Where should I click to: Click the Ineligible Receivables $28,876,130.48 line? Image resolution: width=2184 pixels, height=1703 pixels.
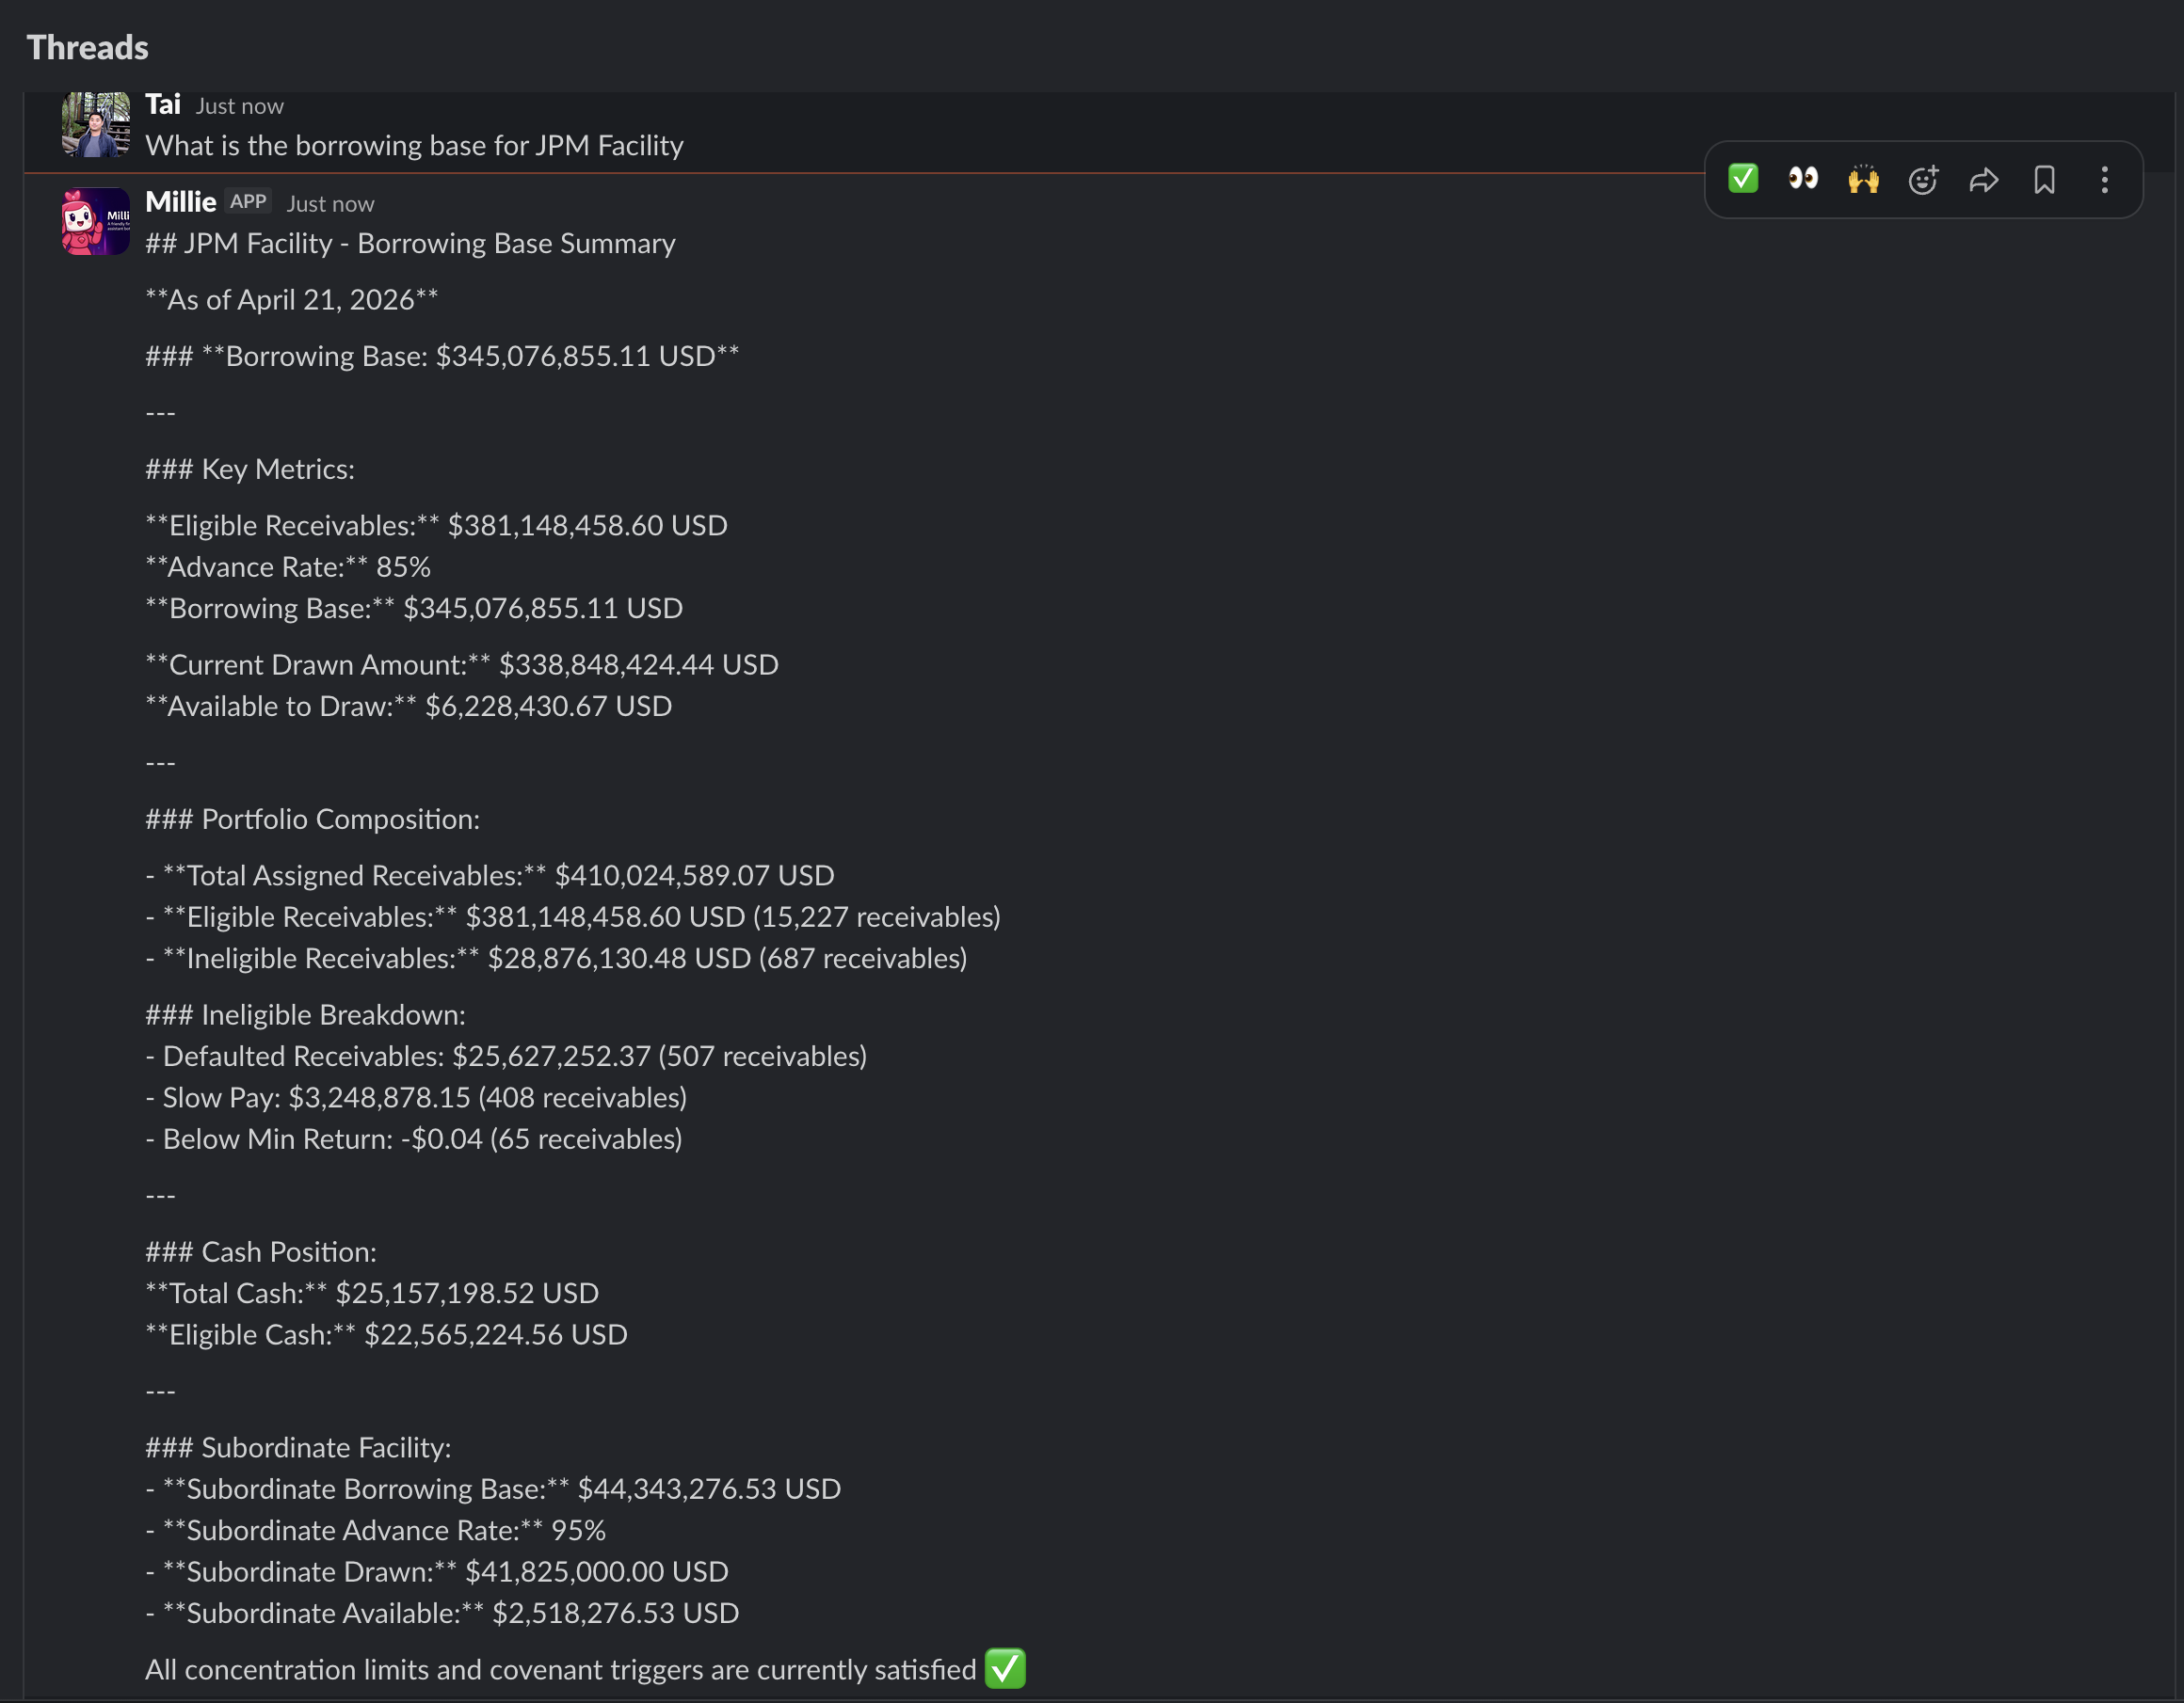(x=556, y=959)
